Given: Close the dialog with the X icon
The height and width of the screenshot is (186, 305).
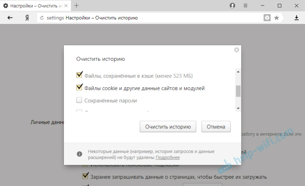Looking at the screenshot, I should pyautogui.click(x=237, y=50).
